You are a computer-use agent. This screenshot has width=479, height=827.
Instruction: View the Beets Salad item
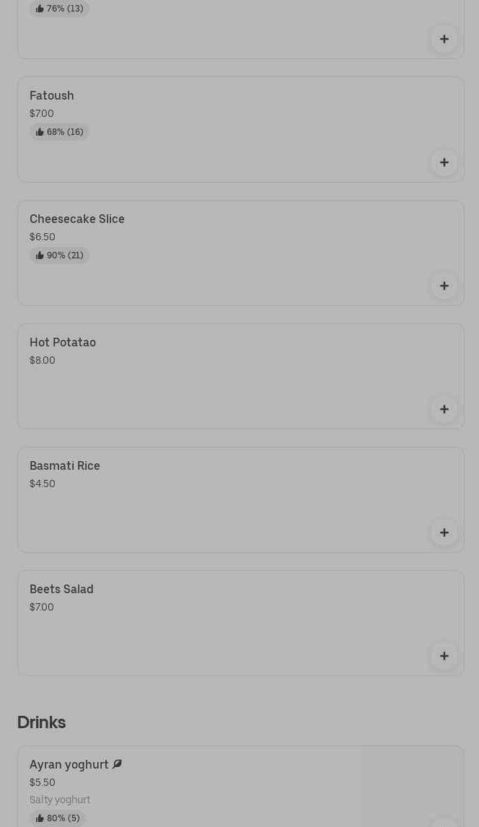point(61,589)
